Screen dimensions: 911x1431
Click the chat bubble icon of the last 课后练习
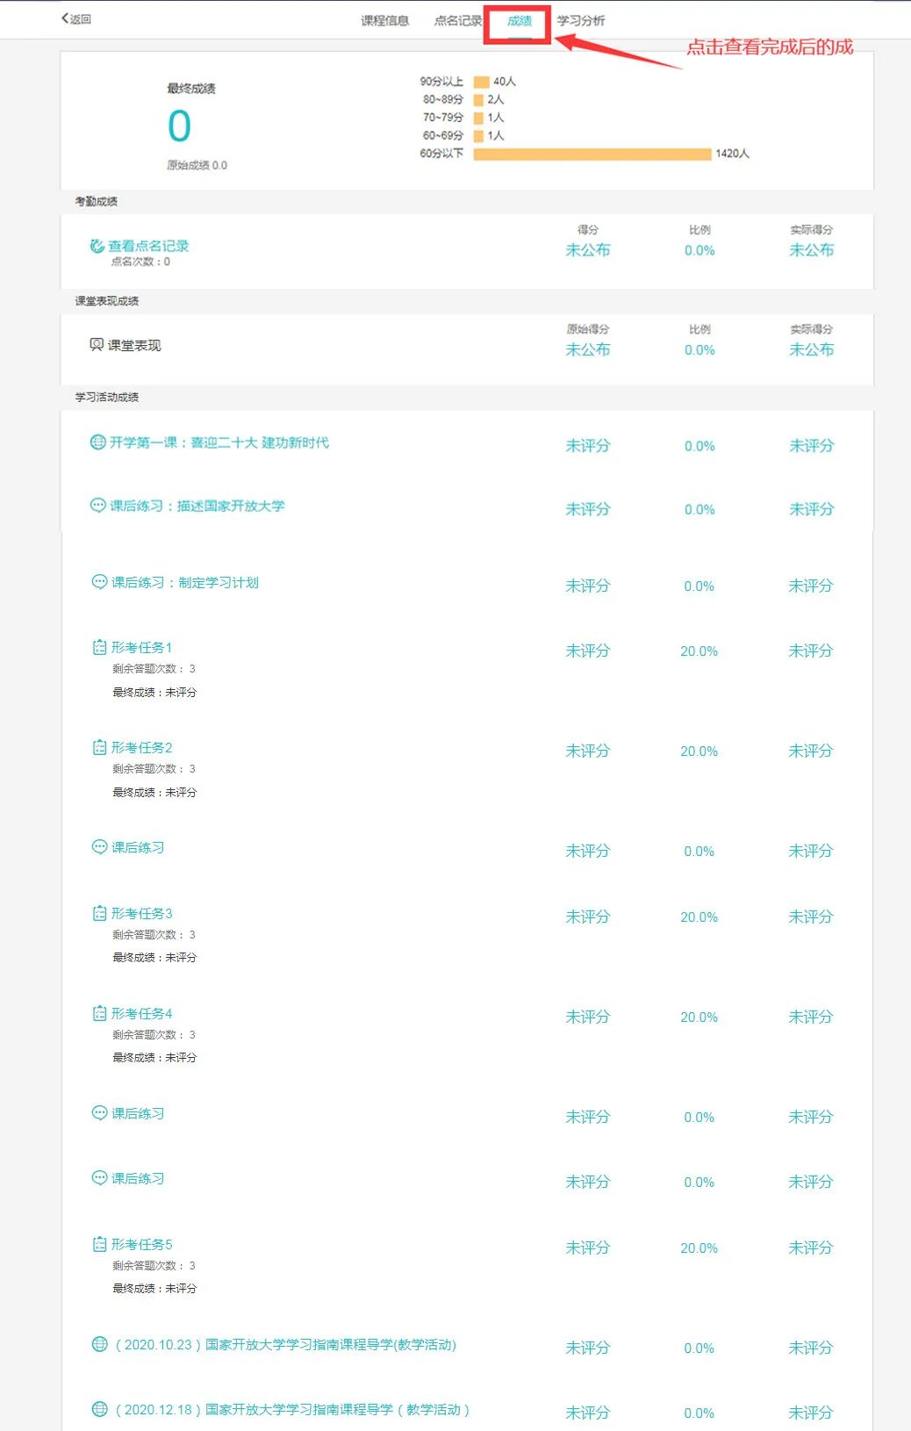(98, 1180)
